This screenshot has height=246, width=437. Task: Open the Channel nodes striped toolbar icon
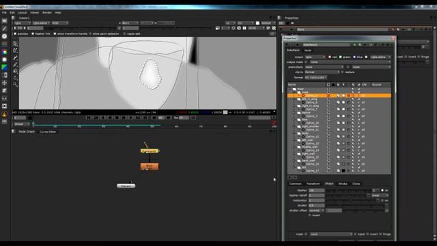(4, 44)
